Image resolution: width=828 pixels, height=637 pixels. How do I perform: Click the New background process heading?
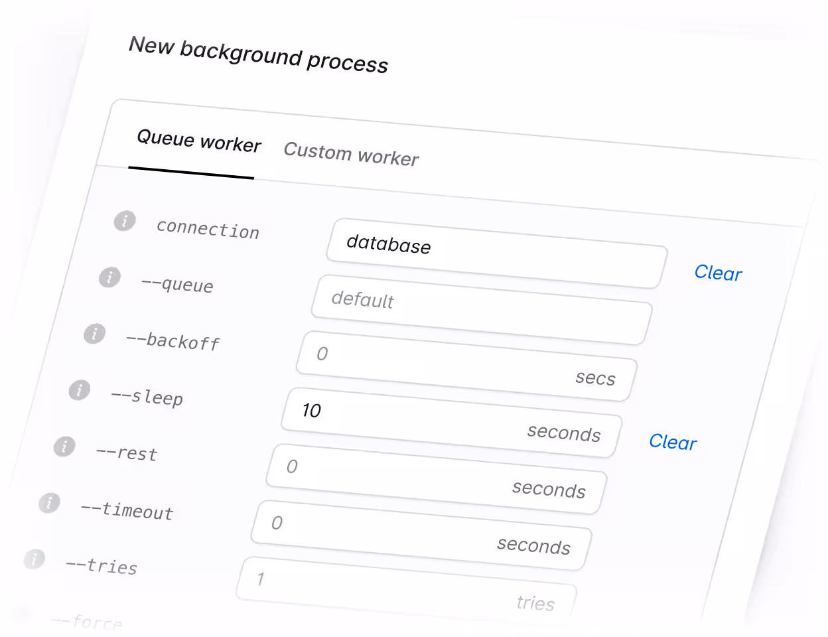click(258, 54)
